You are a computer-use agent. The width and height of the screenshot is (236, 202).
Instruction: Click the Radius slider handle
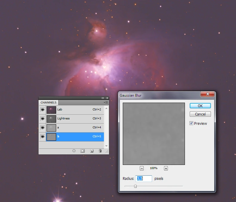(x=135, y=186)
